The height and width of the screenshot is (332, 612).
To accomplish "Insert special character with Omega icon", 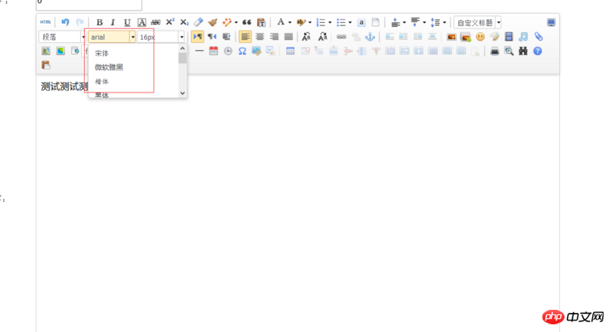I will tap(243, 51).
